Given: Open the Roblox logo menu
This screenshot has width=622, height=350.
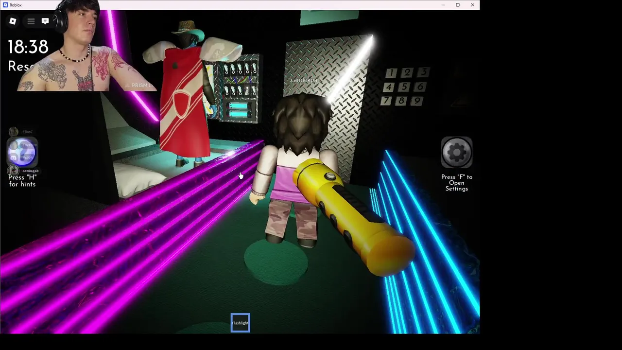Looking at the screenshot, I should pos(13,21).
